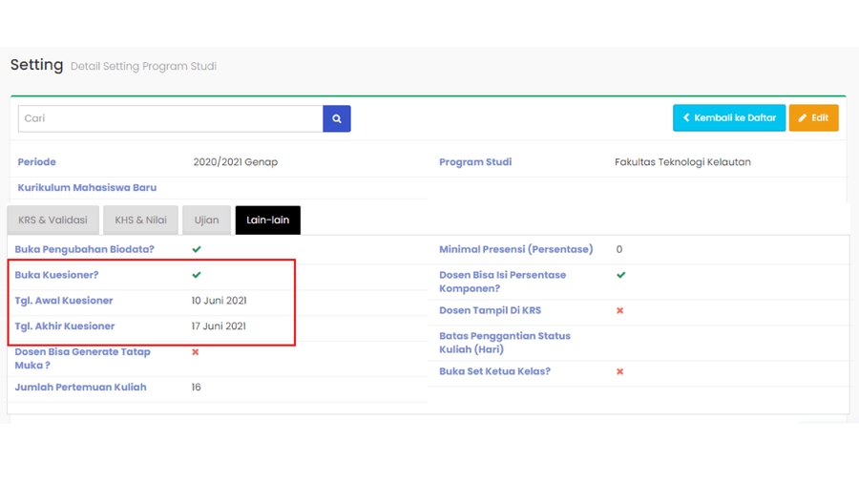Click the Kembali ke Daftar button

[729, 118]
